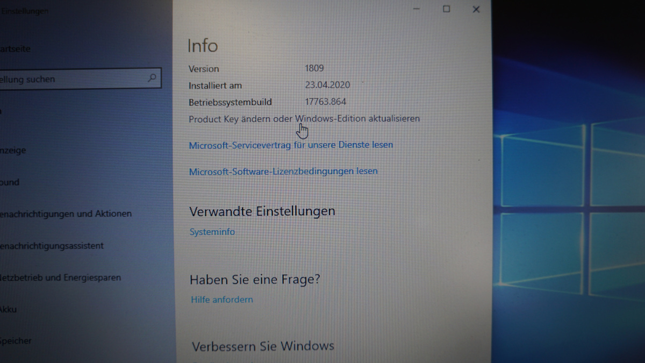Click the Betriebssystembuild label

(x=230, y=102)
